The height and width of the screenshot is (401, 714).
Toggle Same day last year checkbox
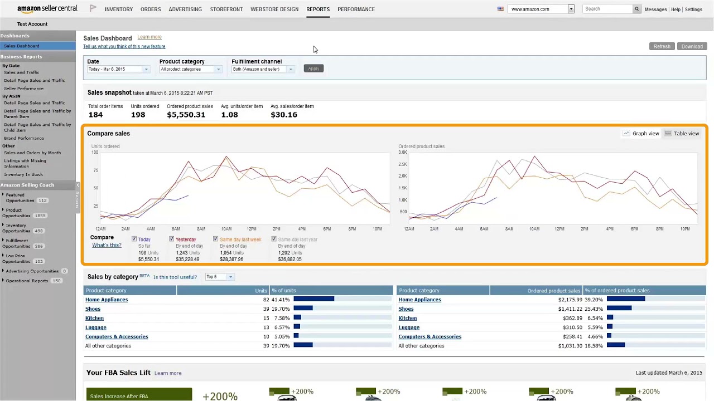[274, 239]
